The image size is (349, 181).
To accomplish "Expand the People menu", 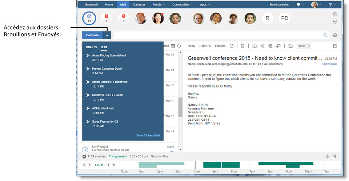I will pyautogui.click(x=159, y=4).
